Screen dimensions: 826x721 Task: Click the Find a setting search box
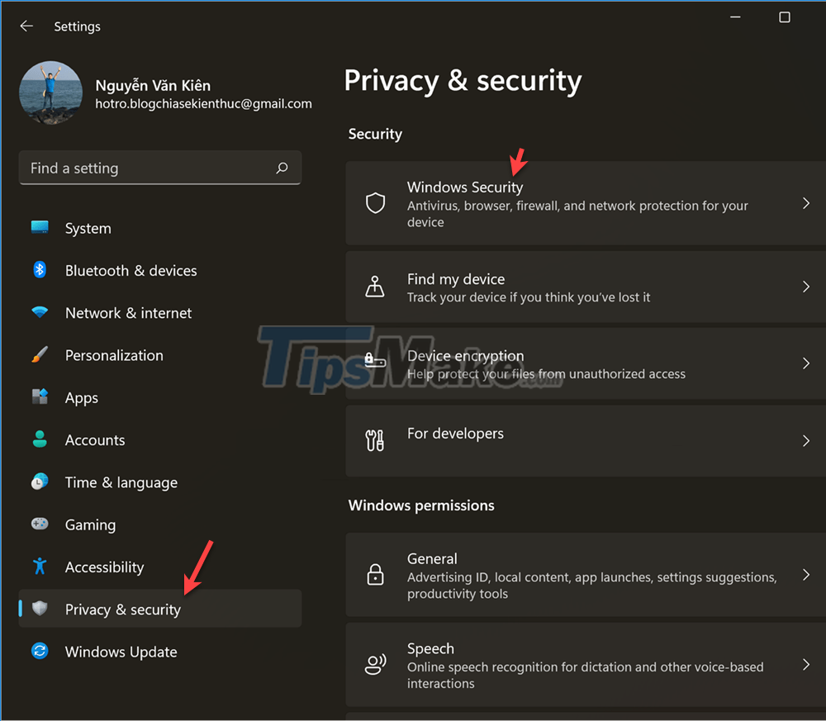tap(159, 168)
